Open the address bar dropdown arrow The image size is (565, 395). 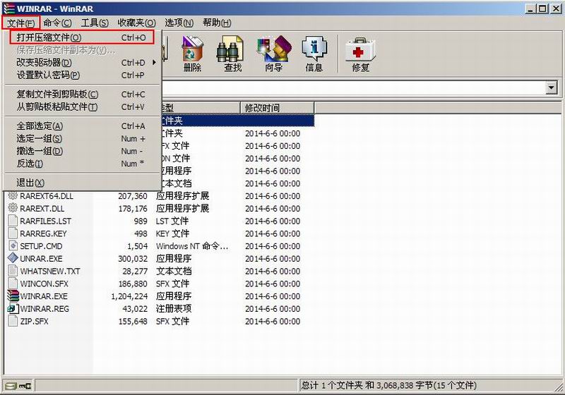552,87
